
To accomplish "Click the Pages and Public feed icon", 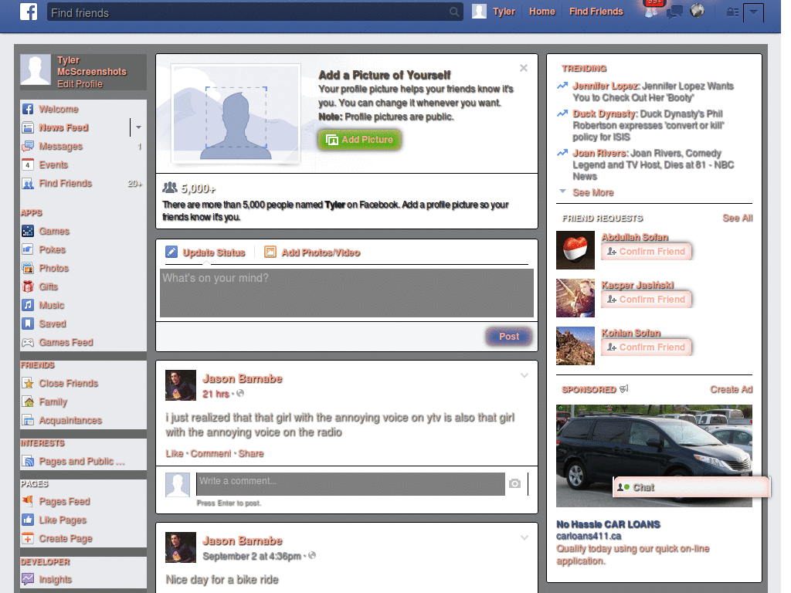I will 28,462.
